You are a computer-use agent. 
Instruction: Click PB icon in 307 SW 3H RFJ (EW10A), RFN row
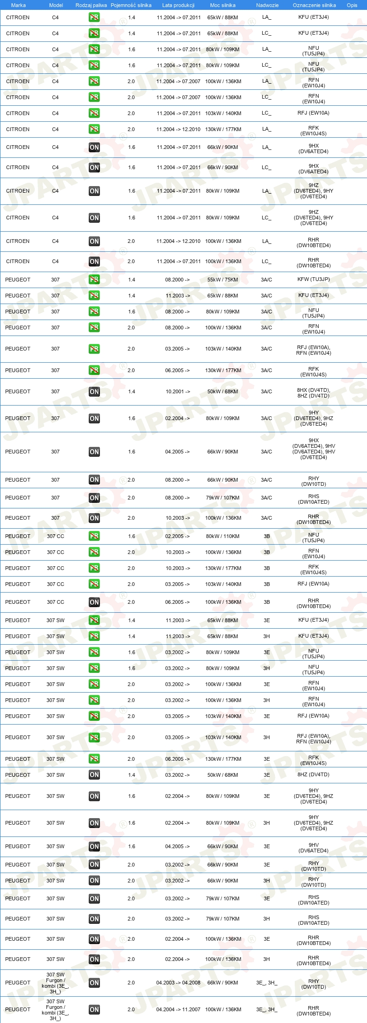(94, 737)
